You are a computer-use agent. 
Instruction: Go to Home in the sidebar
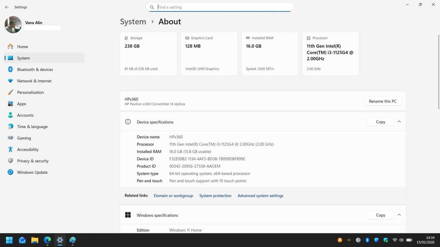click(44, 47)
